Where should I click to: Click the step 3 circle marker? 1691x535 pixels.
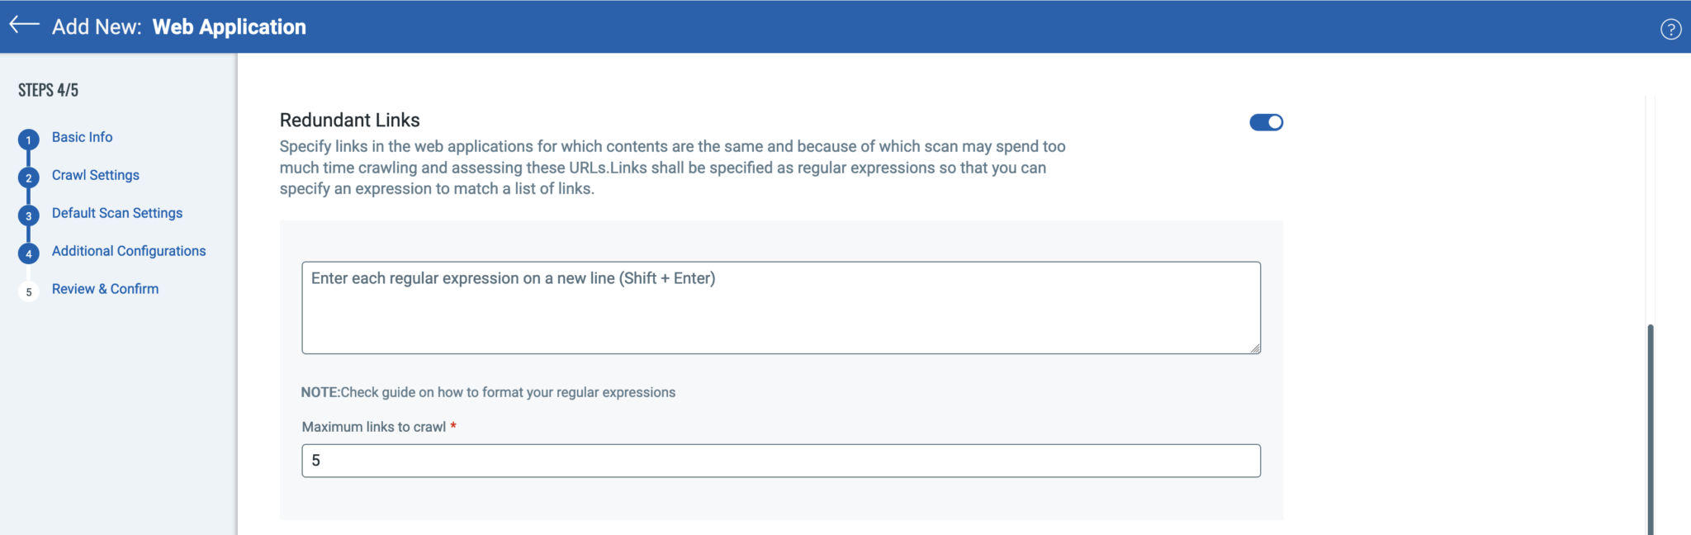pos(29,215)
